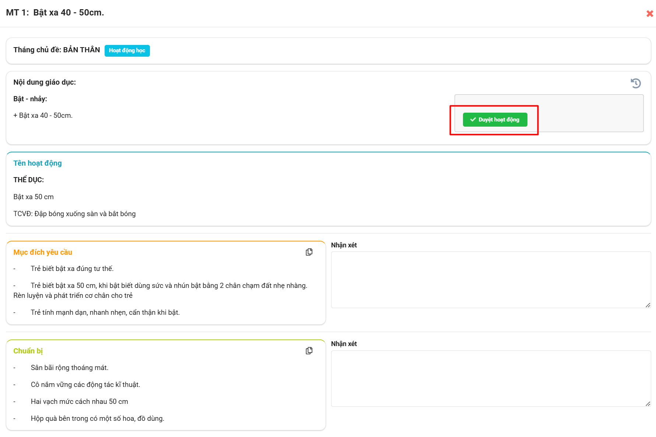
Task: Click the Chuẩn bị heading
Action: [28, 351]
